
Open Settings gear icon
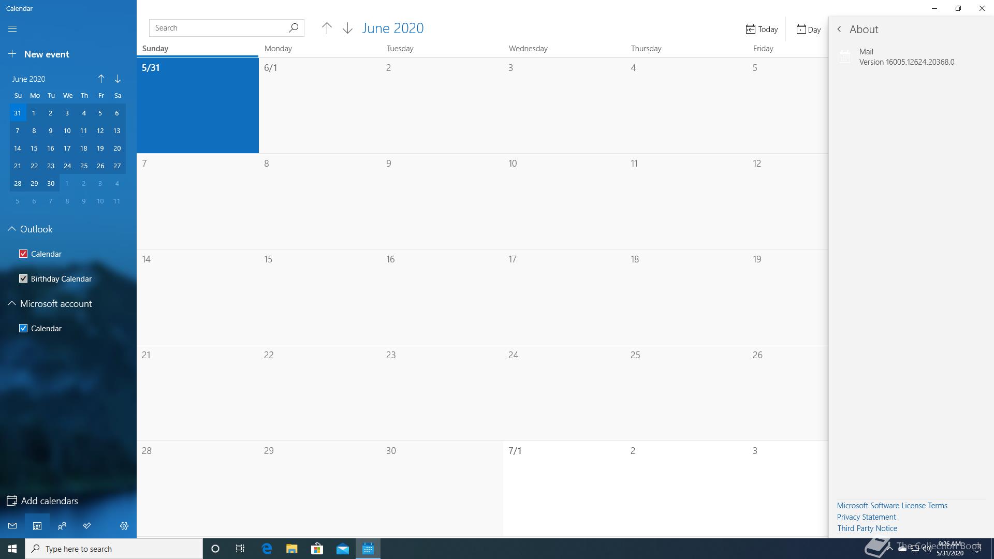pos(124,526)
